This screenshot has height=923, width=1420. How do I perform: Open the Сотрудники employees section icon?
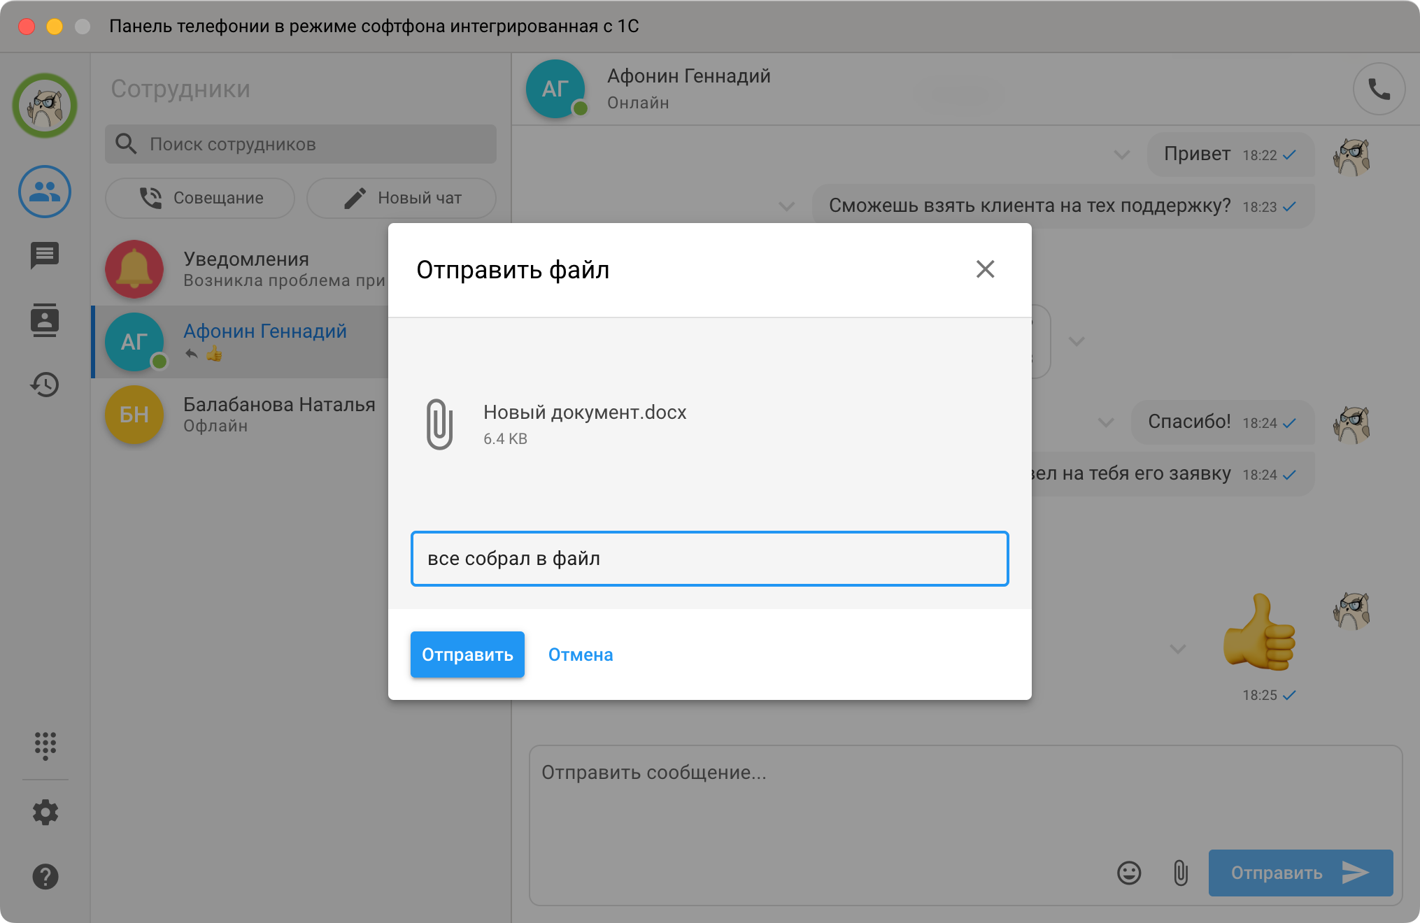45,192
